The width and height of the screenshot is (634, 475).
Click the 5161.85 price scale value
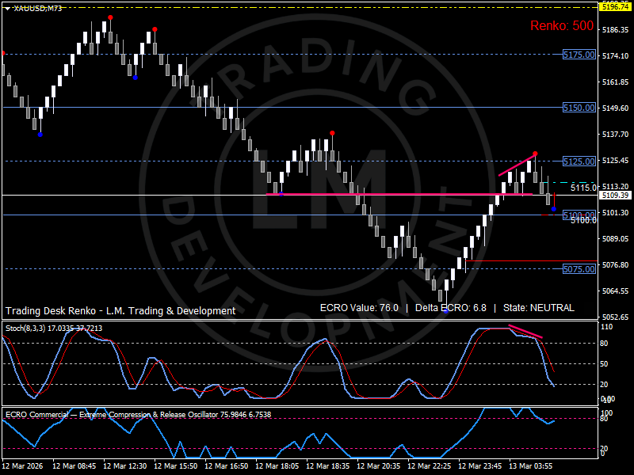[616, 82]
